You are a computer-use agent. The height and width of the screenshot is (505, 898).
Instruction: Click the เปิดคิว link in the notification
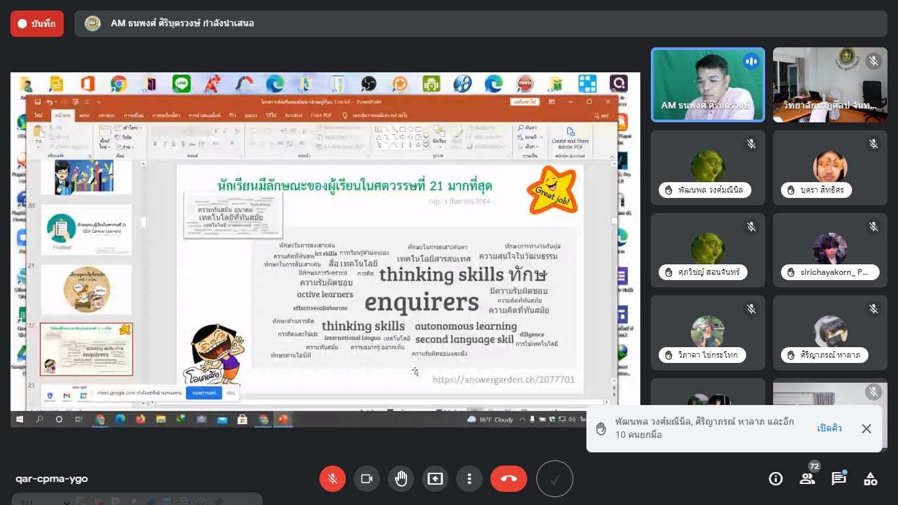coord(830,428)
